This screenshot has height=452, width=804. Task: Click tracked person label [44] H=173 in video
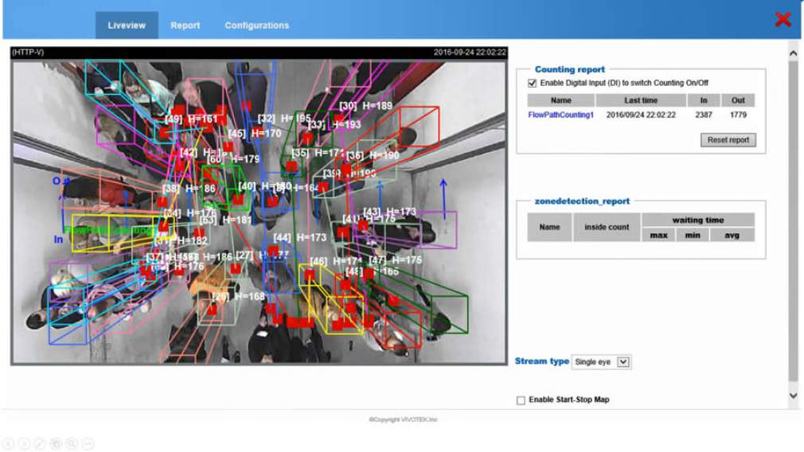click(300, 237)
